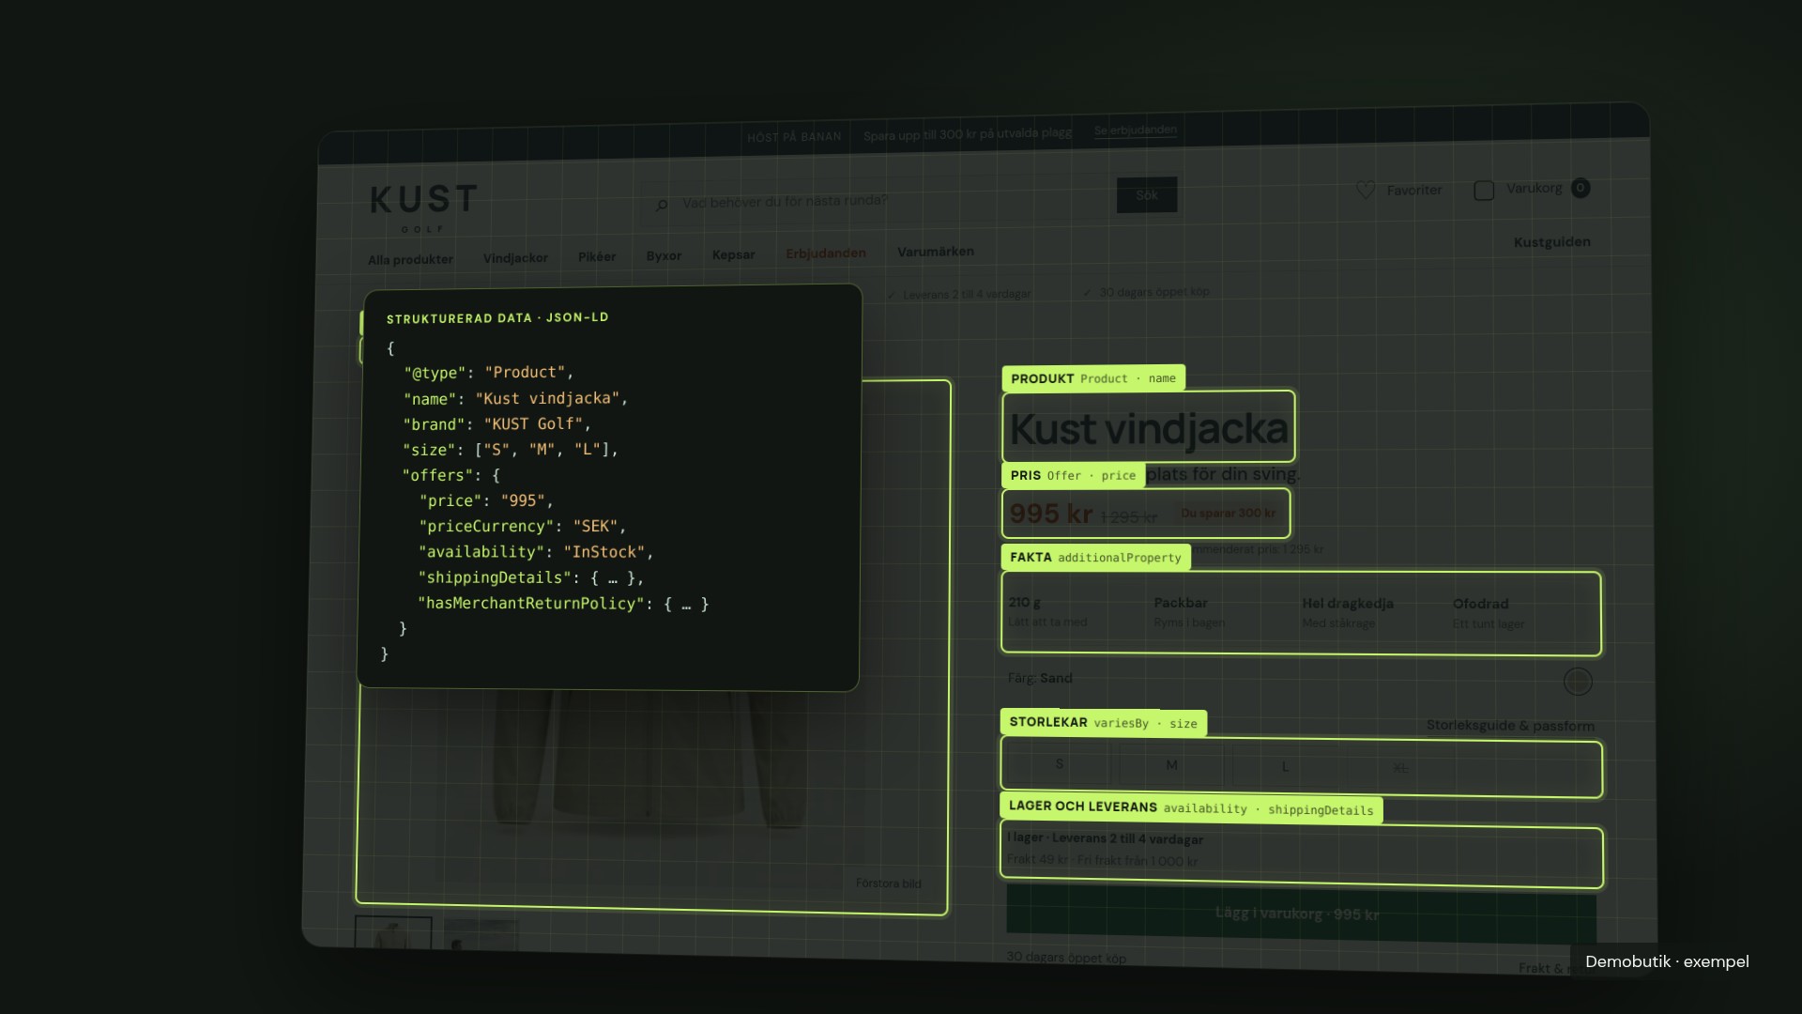Click I lager · Leverans 2 till 4 vardagar
This screenshot has height=1014, width=1802.
coord(1105,838)
